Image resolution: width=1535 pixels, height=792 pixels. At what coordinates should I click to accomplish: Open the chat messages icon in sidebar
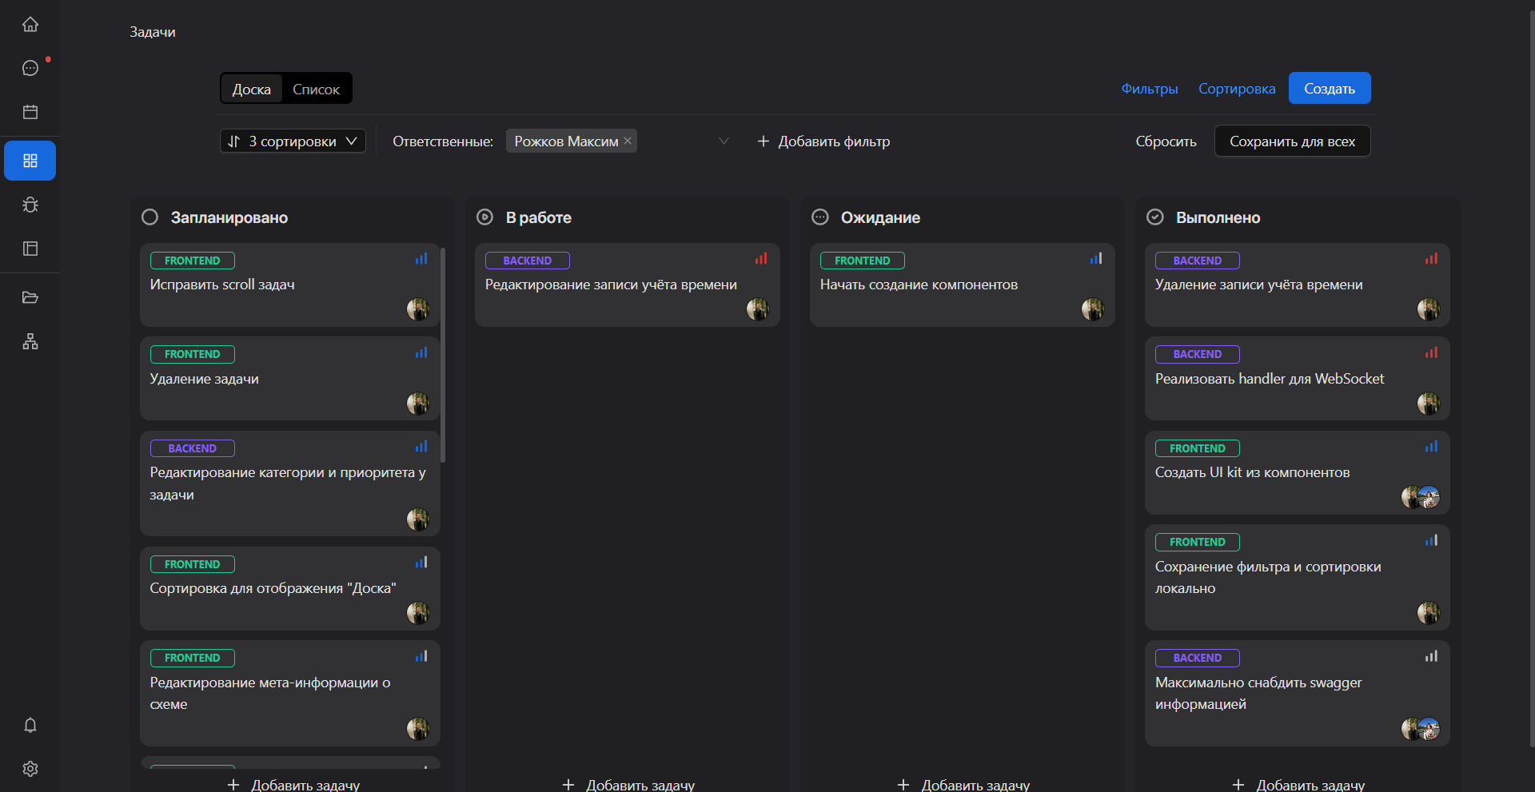point(30,68)
